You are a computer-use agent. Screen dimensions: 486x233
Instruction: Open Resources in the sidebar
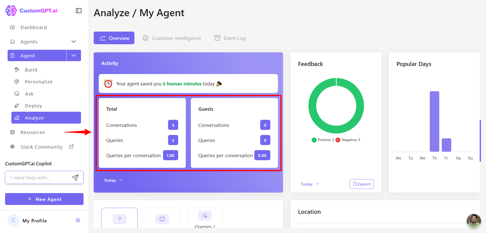click(x=33, y=132)
